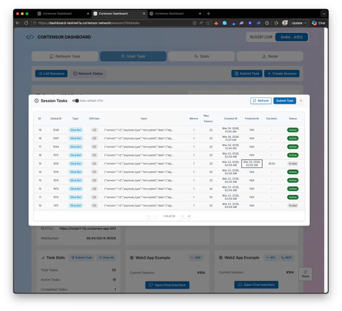Switch to the third Cortensor Dashboard browser tab
The width and height of the screenshot is (342, 311).
pos(175,14)
